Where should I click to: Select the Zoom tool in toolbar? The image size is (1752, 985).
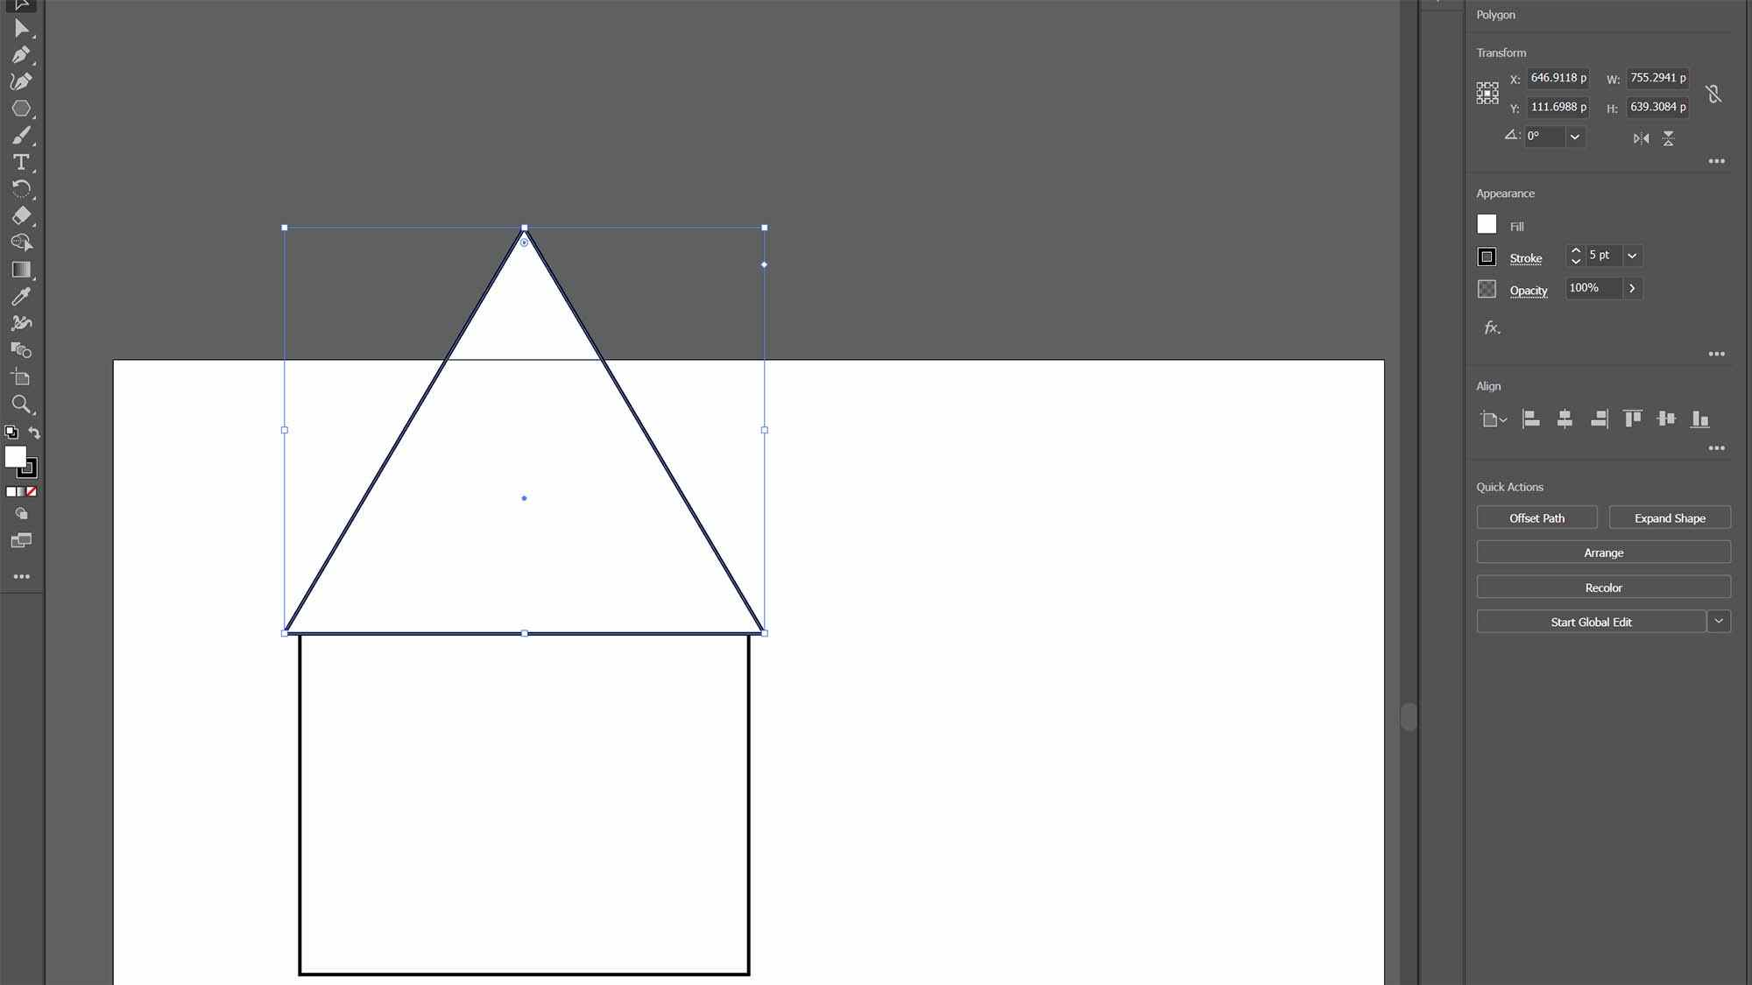[x=22, y=405]
